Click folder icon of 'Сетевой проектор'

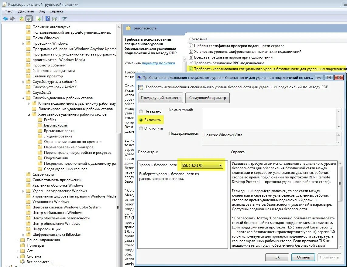pos(28,76)
